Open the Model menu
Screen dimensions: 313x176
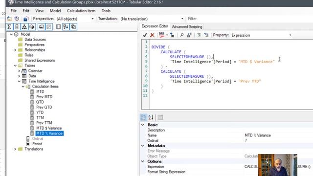pos(55,11)
